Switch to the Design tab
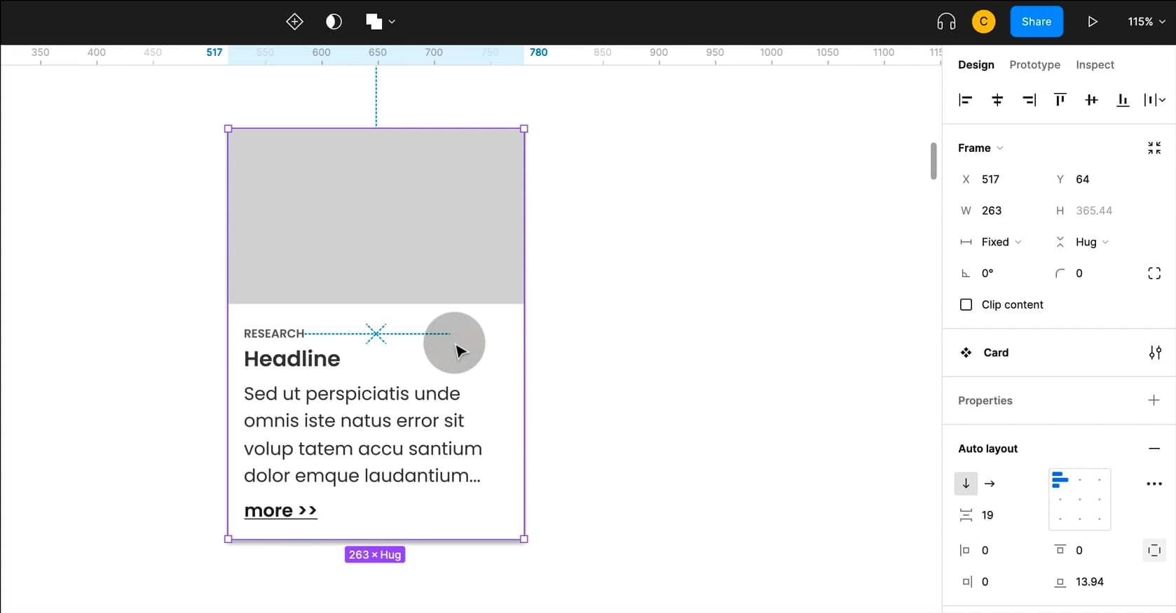 coord(976,64)
